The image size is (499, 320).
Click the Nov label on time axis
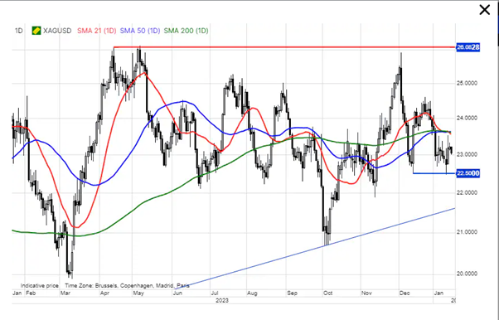point(366,293)
